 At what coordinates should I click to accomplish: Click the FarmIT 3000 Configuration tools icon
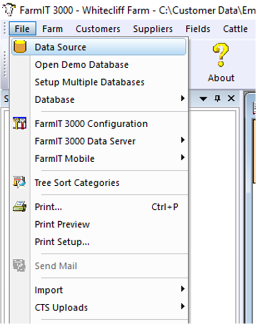coord(20,123)
